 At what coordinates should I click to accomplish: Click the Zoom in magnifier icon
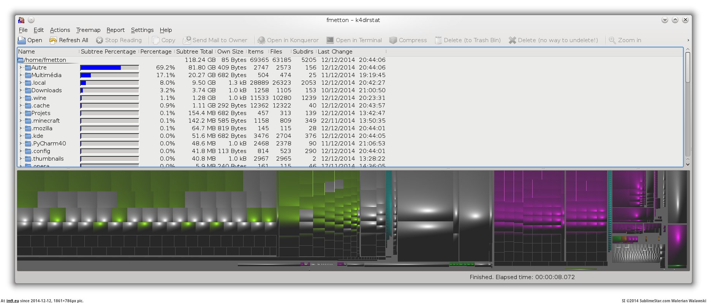[x=612, y=40]
